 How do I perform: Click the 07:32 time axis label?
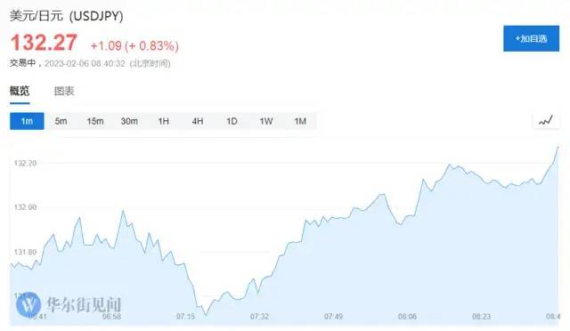pos(259,317)
